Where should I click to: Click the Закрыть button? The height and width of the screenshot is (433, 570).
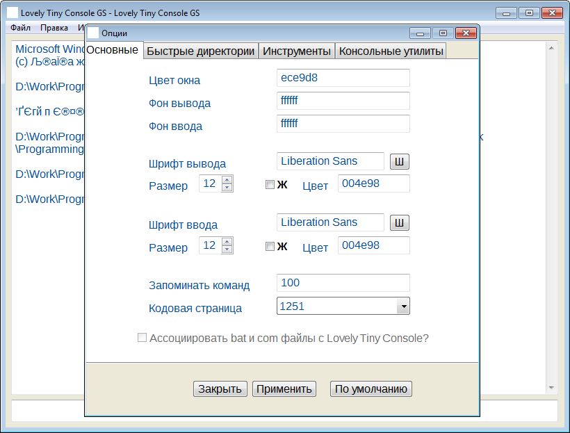tap(220, 389)
